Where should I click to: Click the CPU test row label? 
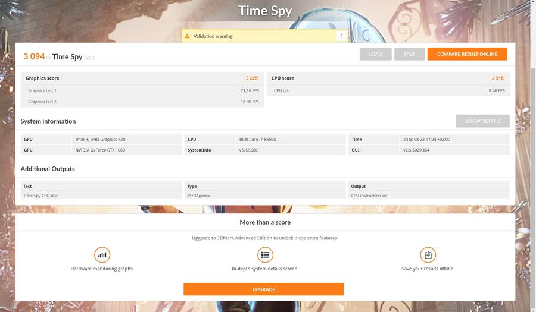(x=282, y=91)
